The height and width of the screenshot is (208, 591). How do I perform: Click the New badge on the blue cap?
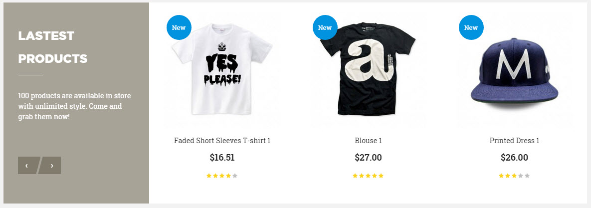click(471, 27)
